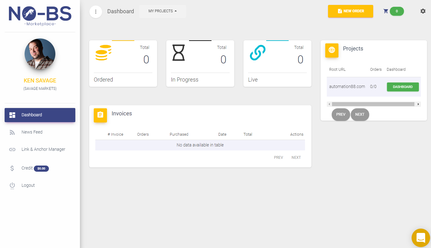
Task: Click the clipboard Invoices icon
Action: point(100,115)
